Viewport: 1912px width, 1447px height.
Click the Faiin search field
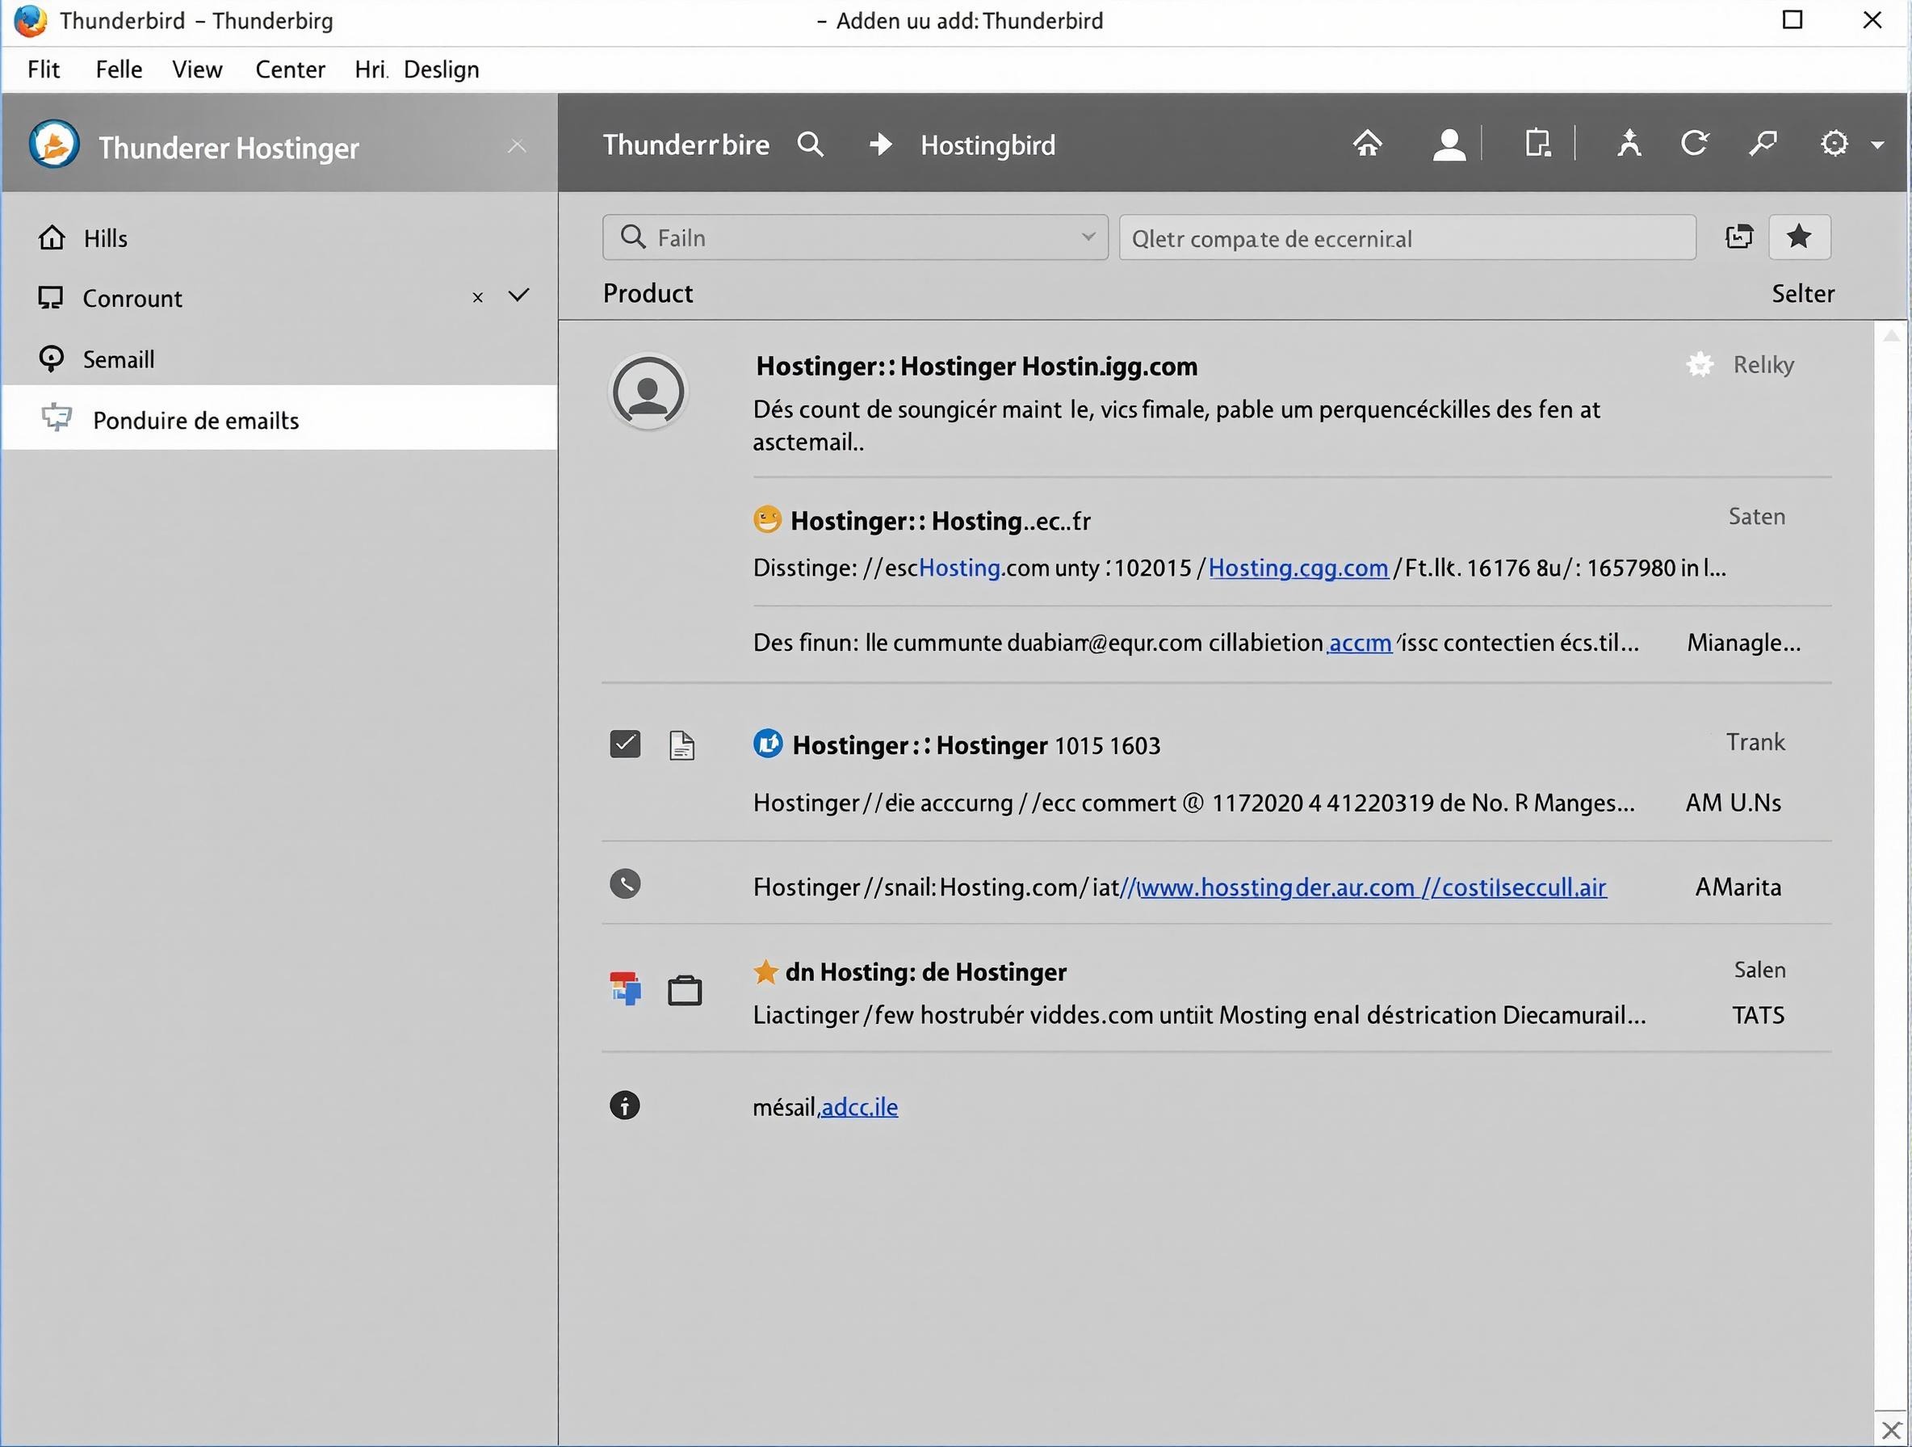(855, 237)
